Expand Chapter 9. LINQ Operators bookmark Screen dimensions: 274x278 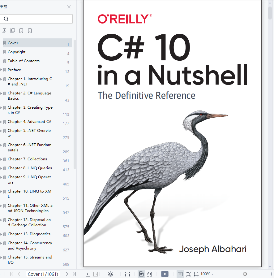(1, 177)
